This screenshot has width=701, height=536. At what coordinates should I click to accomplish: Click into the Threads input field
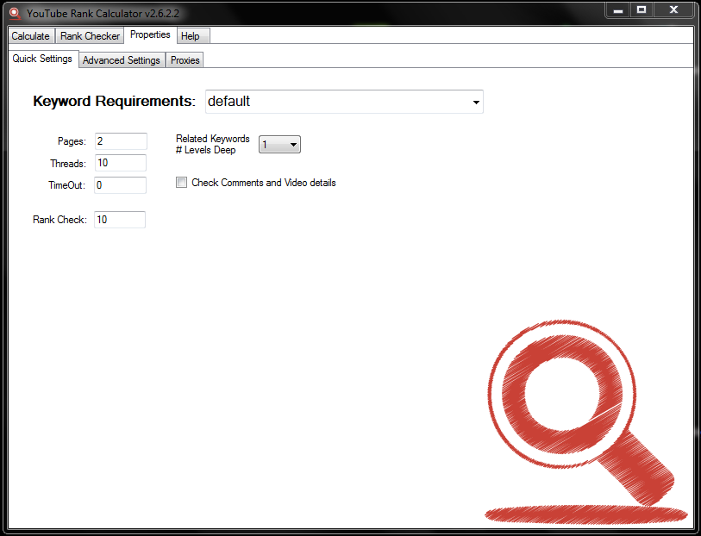tap(120, 163)
